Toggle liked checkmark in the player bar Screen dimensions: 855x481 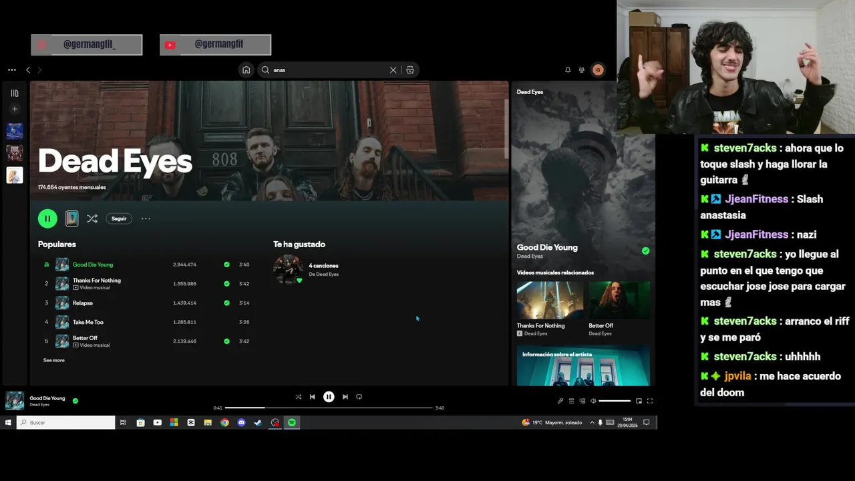[x=75, y=401]
